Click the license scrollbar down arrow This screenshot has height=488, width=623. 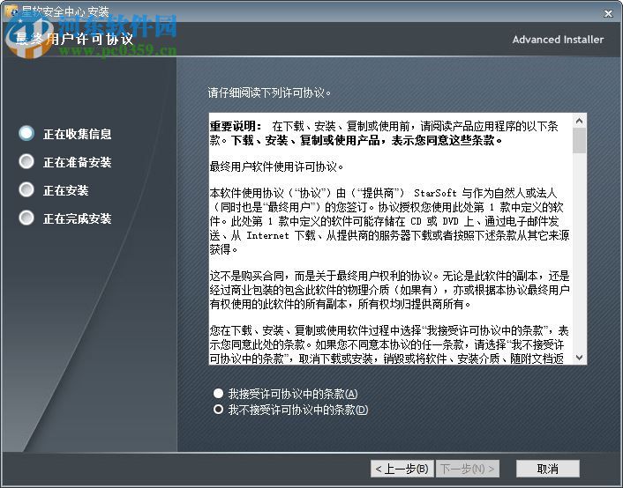click(579, 358)
